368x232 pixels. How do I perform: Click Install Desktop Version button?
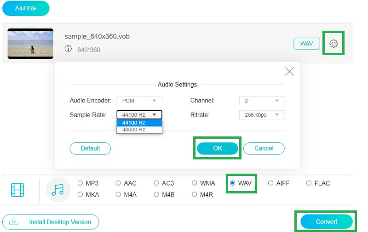(x=51, y=222)
